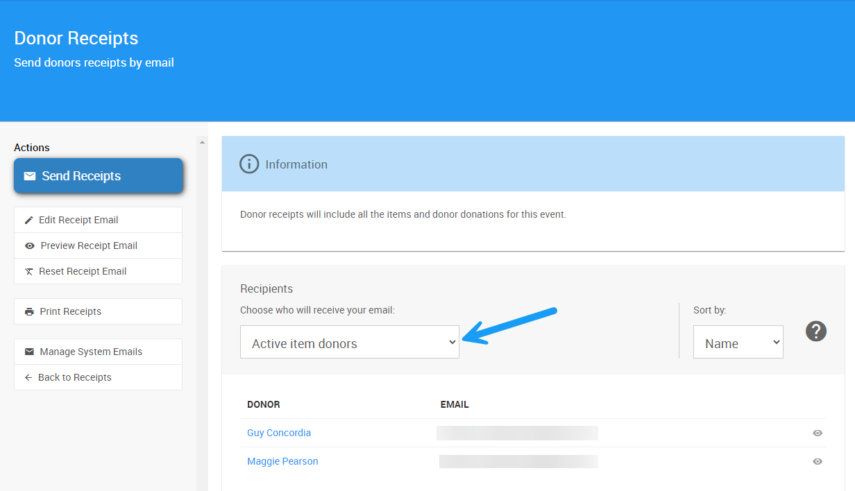The image size is (855, 491).
Task: Click the envelope icon beside Manage System Emails
Action: pyautogui.click(x=29, y=352)
